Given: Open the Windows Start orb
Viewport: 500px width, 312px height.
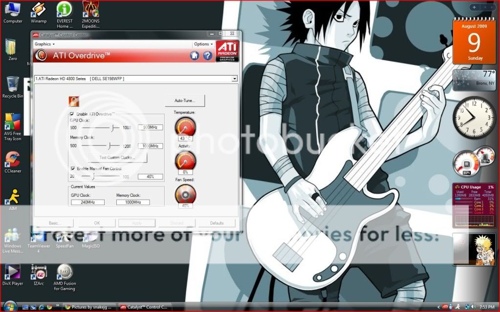Looking at the screenshot, I should pos(10,307).
